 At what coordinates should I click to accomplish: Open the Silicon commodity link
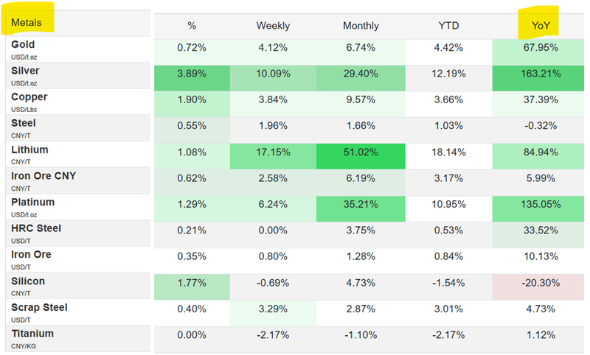tap(28, 281)
